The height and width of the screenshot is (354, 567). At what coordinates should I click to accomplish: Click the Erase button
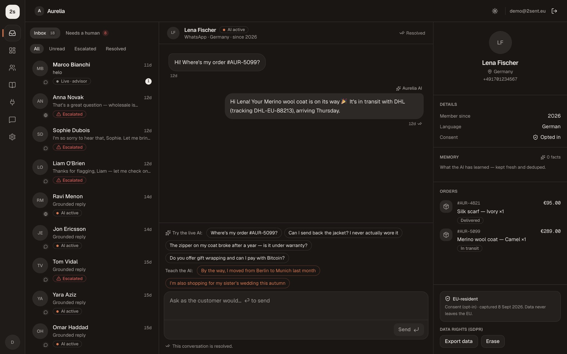tap(493, 341)
